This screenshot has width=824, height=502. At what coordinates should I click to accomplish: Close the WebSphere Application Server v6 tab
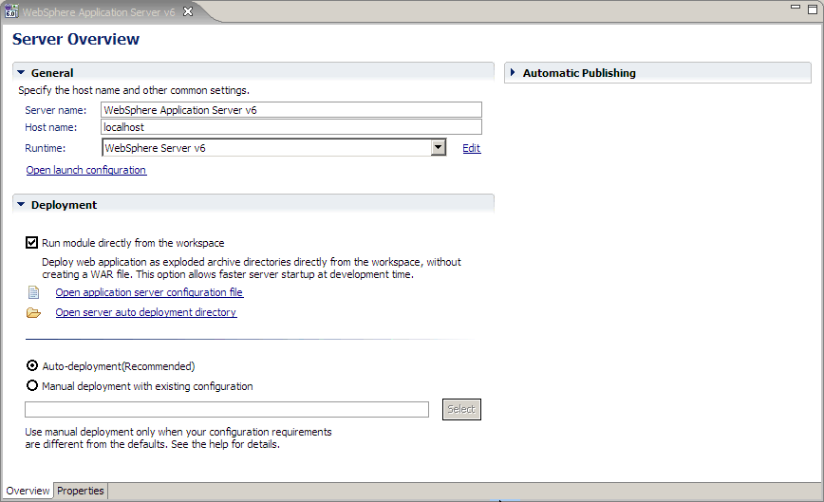click(188, 11)
